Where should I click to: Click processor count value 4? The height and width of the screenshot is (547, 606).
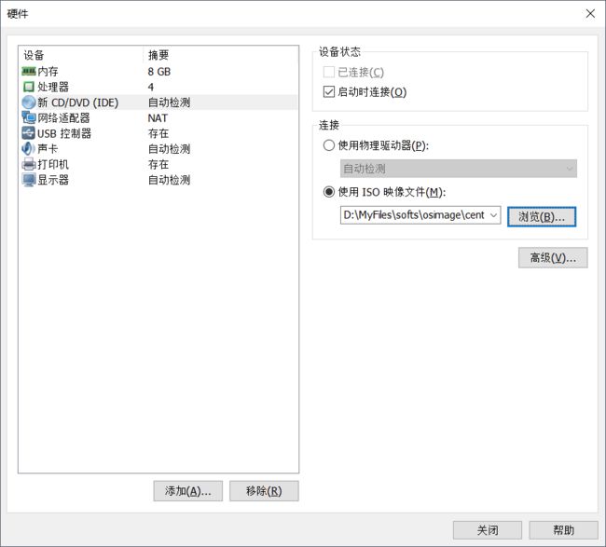(151, 87)
